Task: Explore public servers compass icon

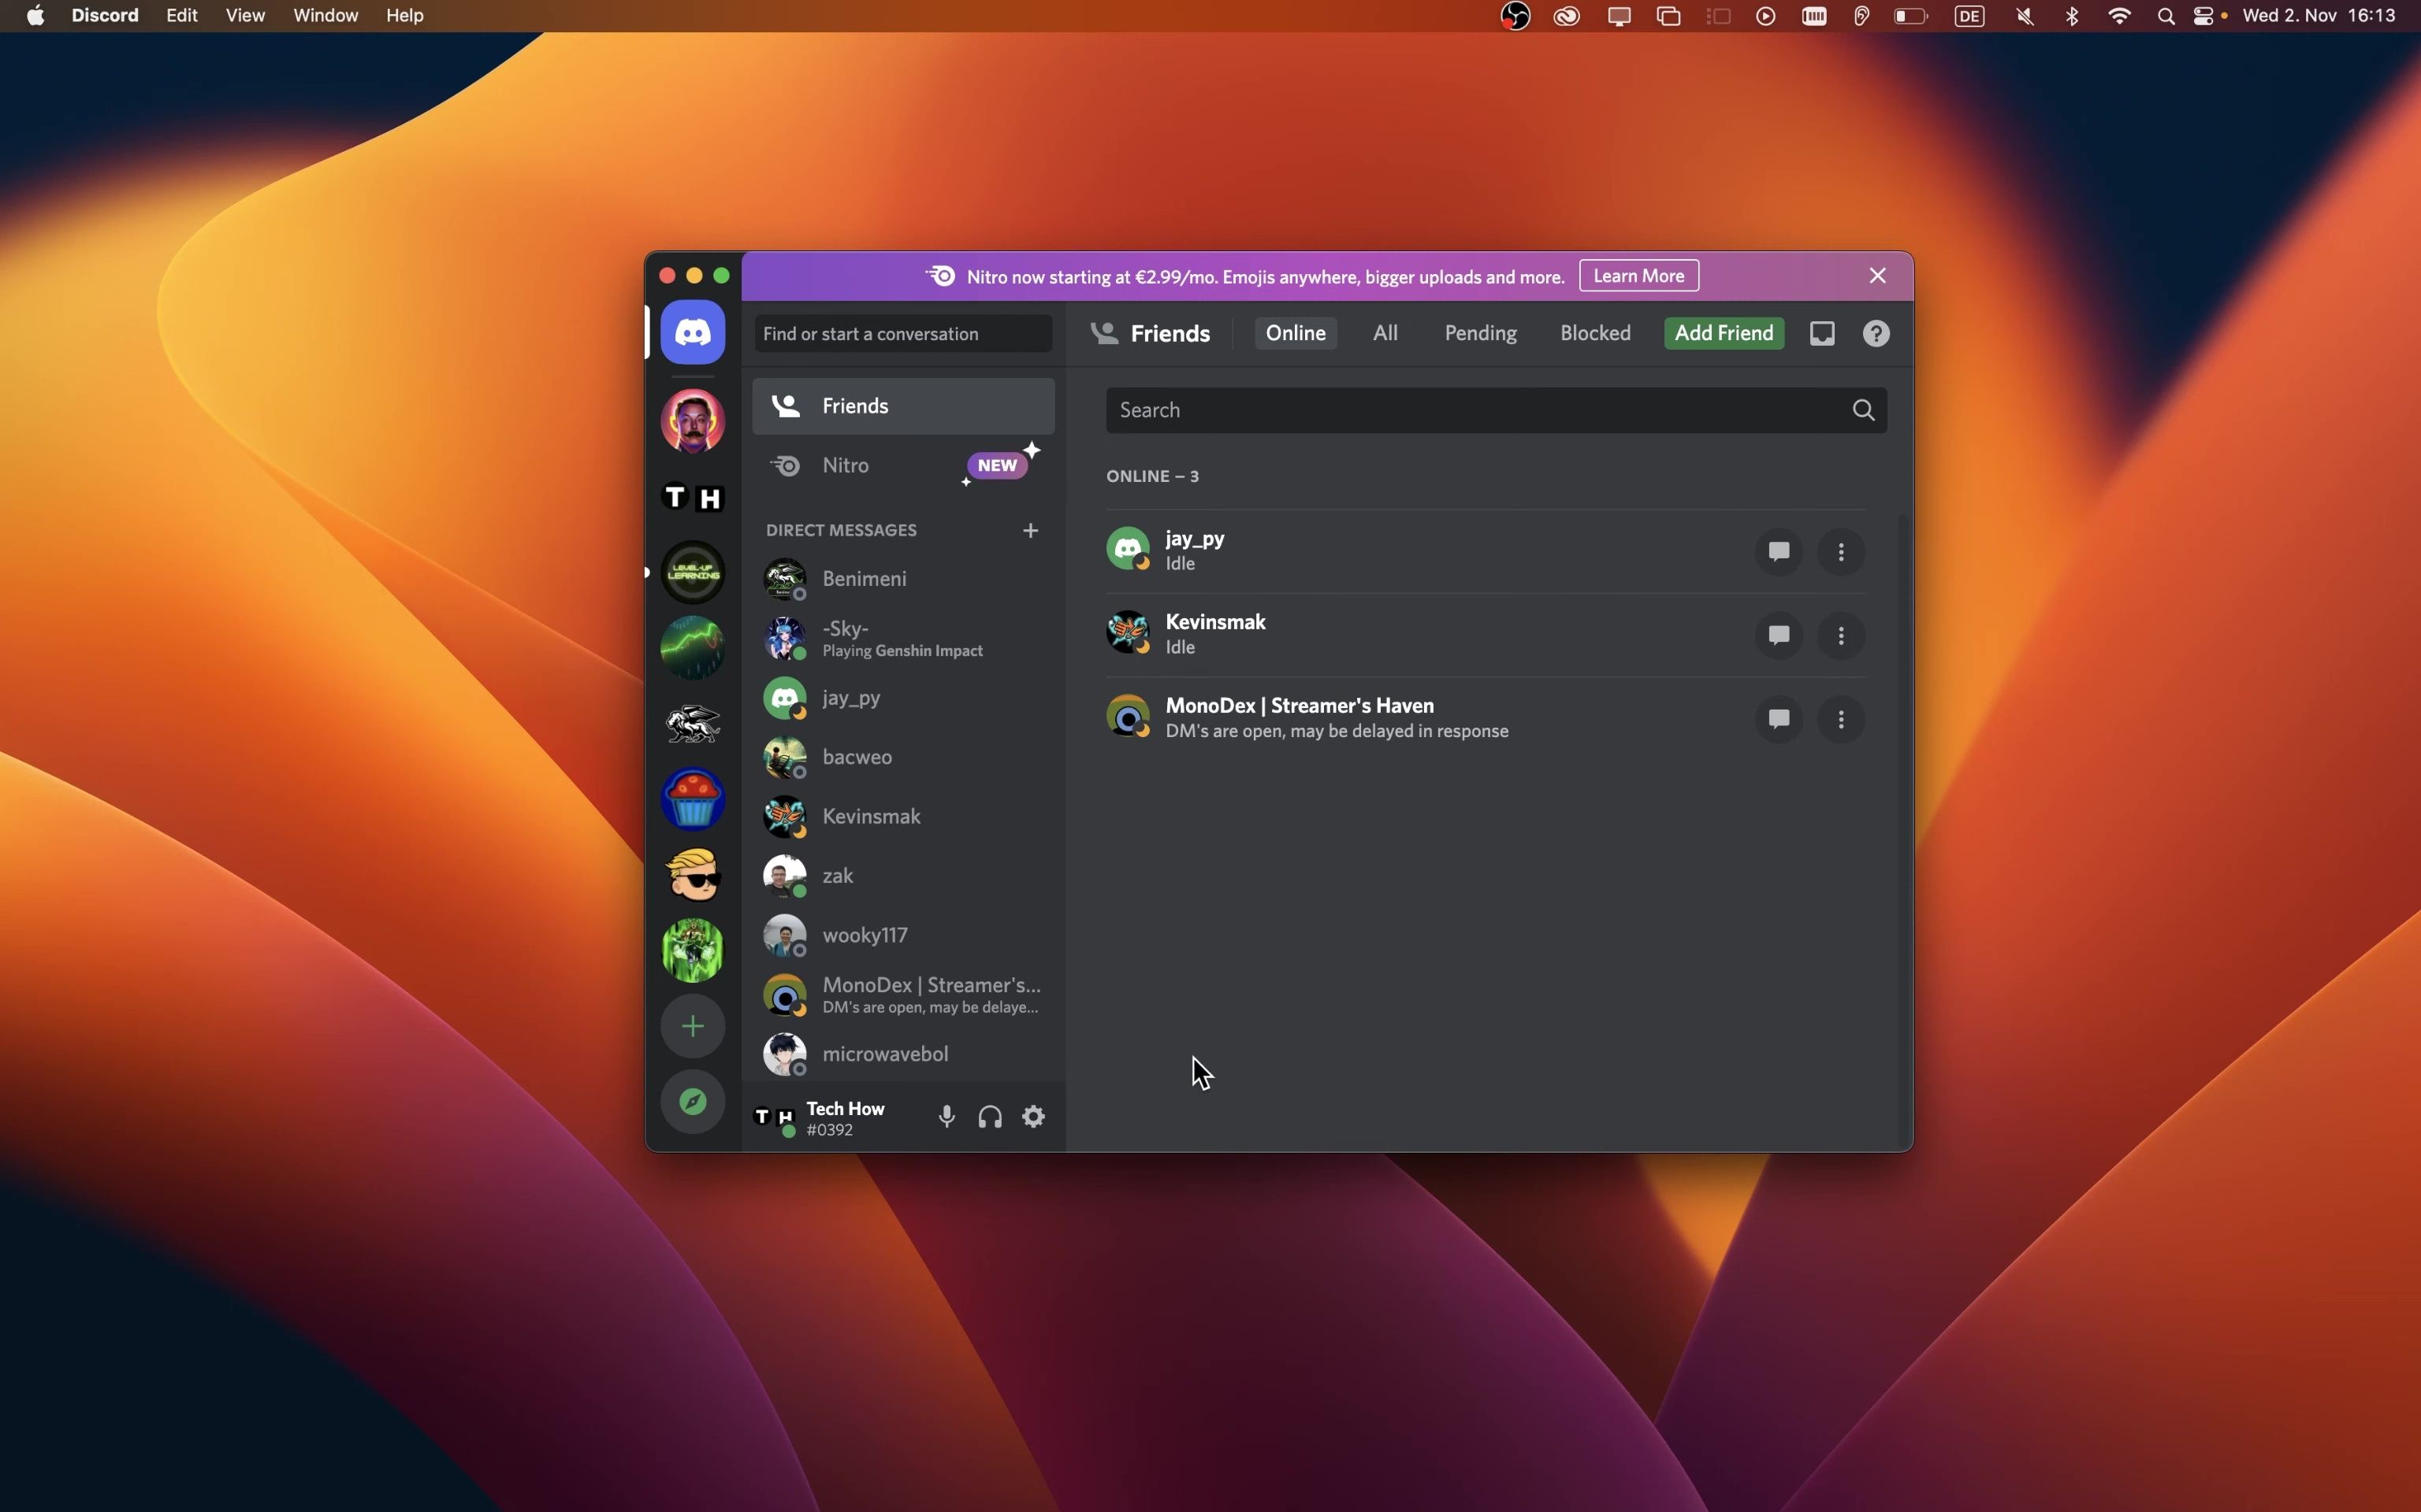Action: click(692, 1102)
